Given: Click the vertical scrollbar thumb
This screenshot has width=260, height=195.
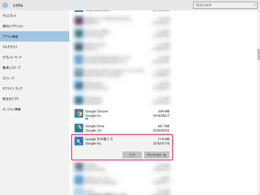Looking at the screenshot, I should click(x=258, y=54).
